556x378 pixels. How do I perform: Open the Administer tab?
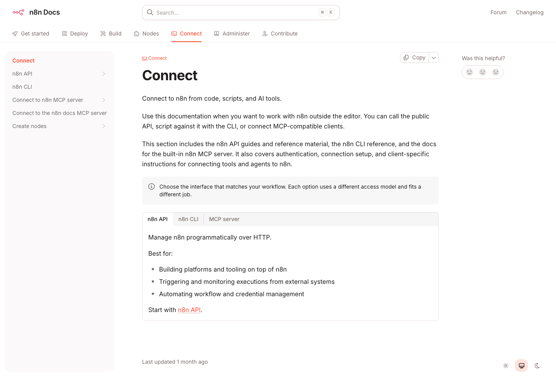click(232, 34)
